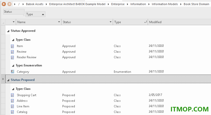Collapse the Type: Enumeration subgroup
This screenshot has width=211, height=115.
[x=13, y=66]
